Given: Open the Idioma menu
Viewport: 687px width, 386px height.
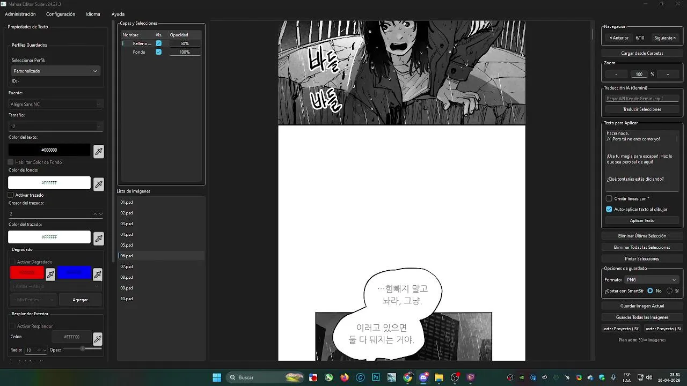Looking at the screenshot, I should [93, 14].
